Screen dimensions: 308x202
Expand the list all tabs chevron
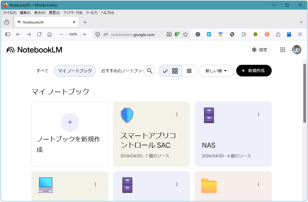click(x=301, y=22)
